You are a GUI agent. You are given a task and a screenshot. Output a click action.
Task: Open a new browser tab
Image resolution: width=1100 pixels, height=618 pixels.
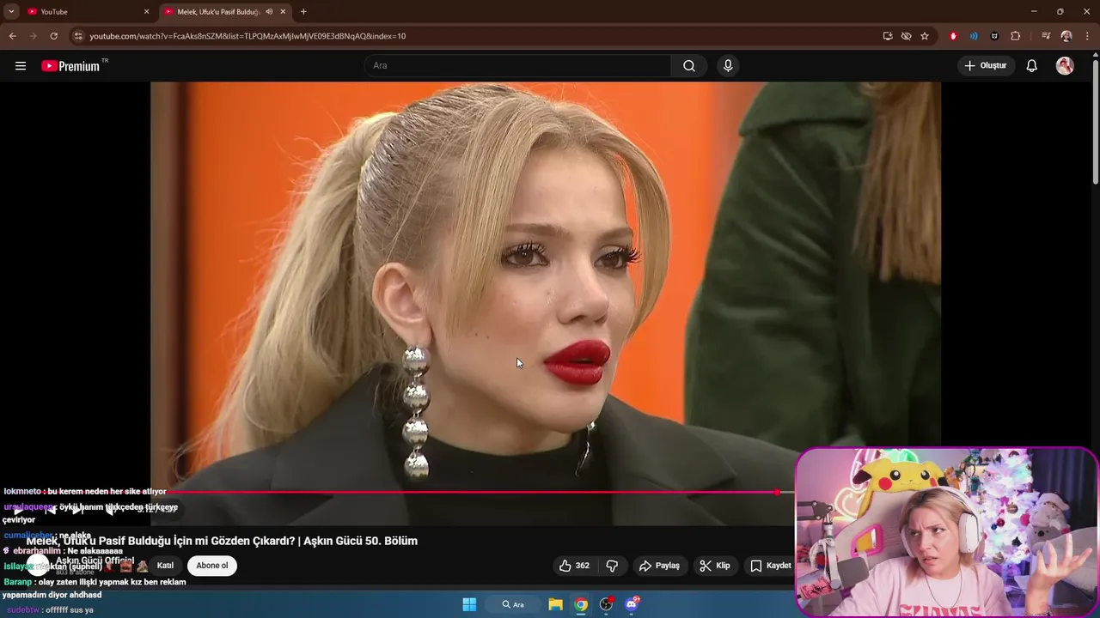pos(303,12)
